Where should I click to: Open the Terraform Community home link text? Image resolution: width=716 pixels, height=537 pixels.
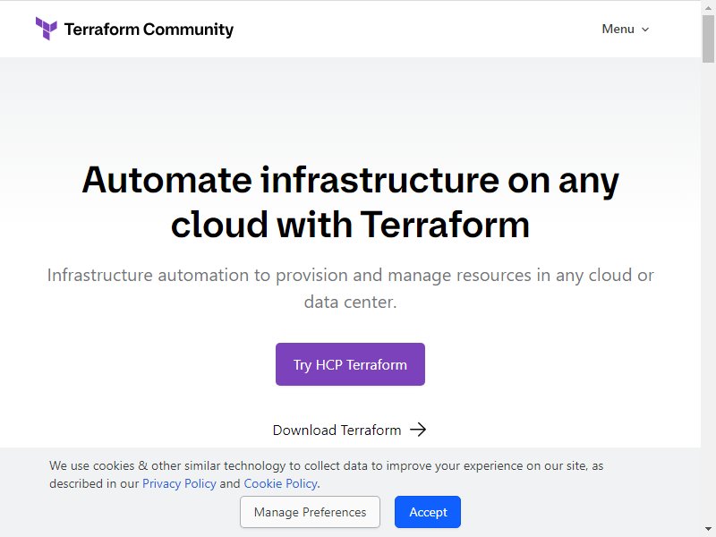[x=149, y=30]
